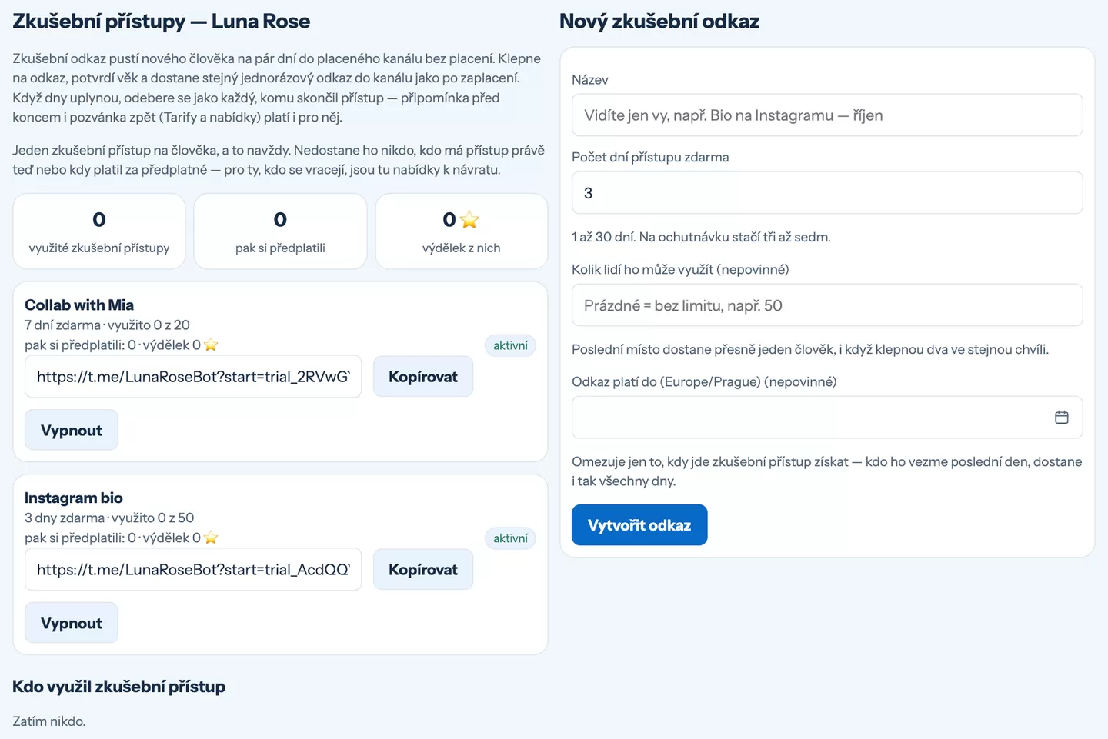1108x739 pixels.
Task: Click the star icon in Collab with Mia card
Action: pos(211,345)
